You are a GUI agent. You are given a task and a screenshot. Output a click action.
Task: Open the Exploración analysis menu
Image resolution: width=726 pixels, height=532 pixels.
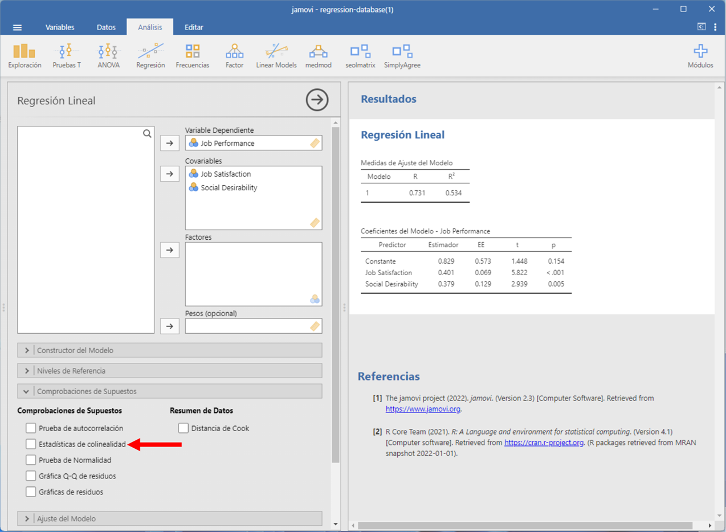tap(25, 56)
